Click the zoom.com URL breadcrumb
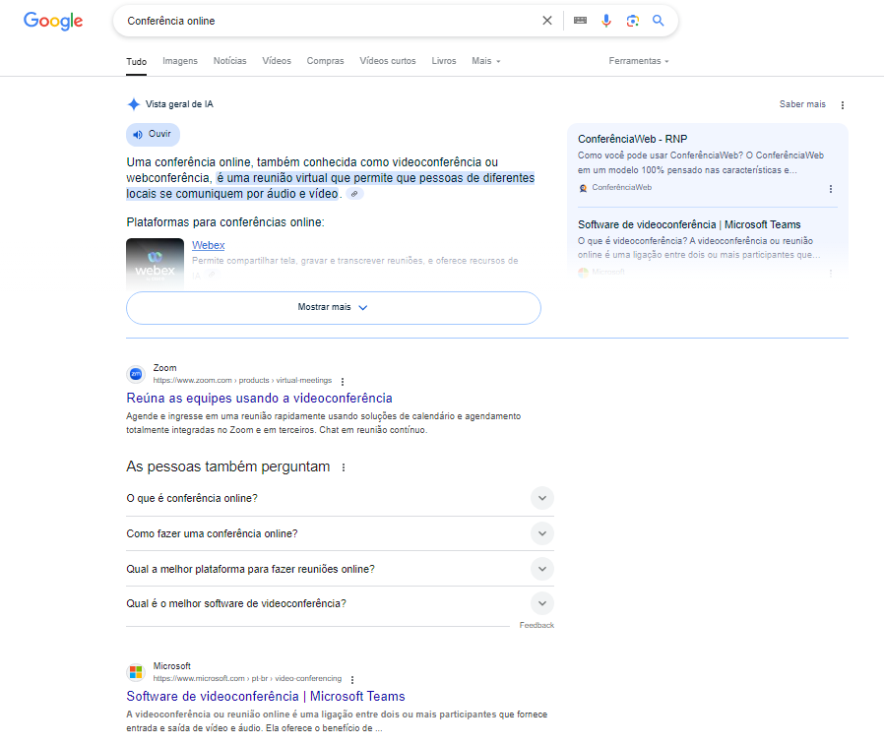Screen dimensions: 884x745 [x=242, y=381]
